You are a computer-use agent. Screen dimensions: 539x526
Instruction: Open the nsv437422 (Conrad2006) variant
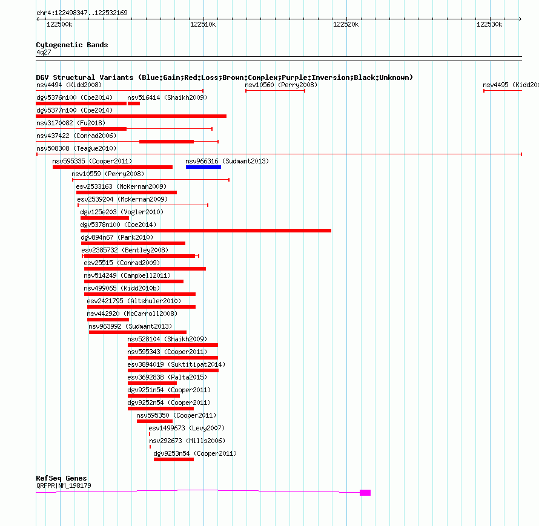76,136
